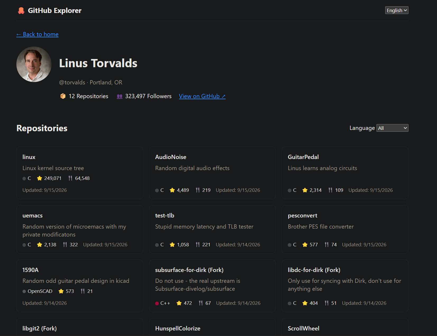Viewport: 437px width, 336px height.
Task: Click the fork icon next to 109
Action: coord(330,190)
